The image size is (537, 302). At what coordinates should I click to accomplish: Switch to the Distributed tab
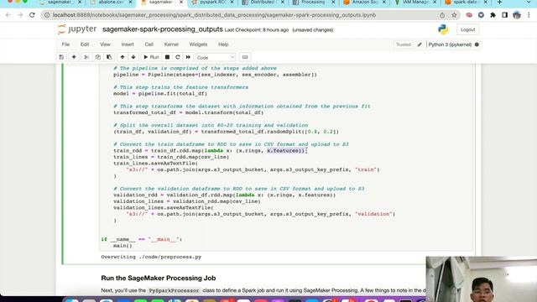pos(263,3)
